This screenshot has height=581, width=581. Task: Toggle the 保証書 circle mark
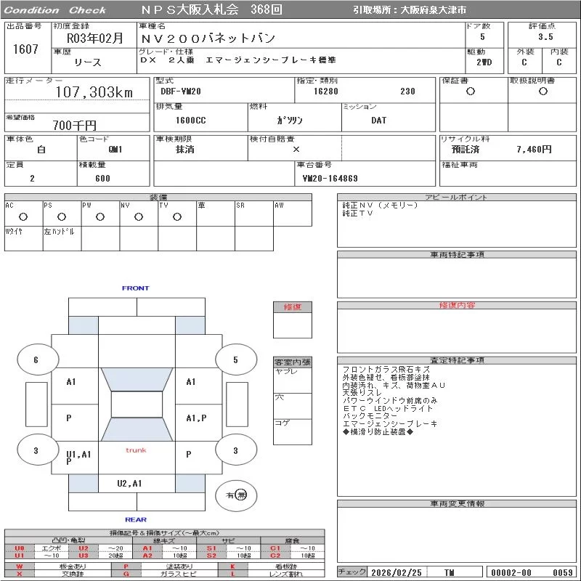(x=471, y=92)
